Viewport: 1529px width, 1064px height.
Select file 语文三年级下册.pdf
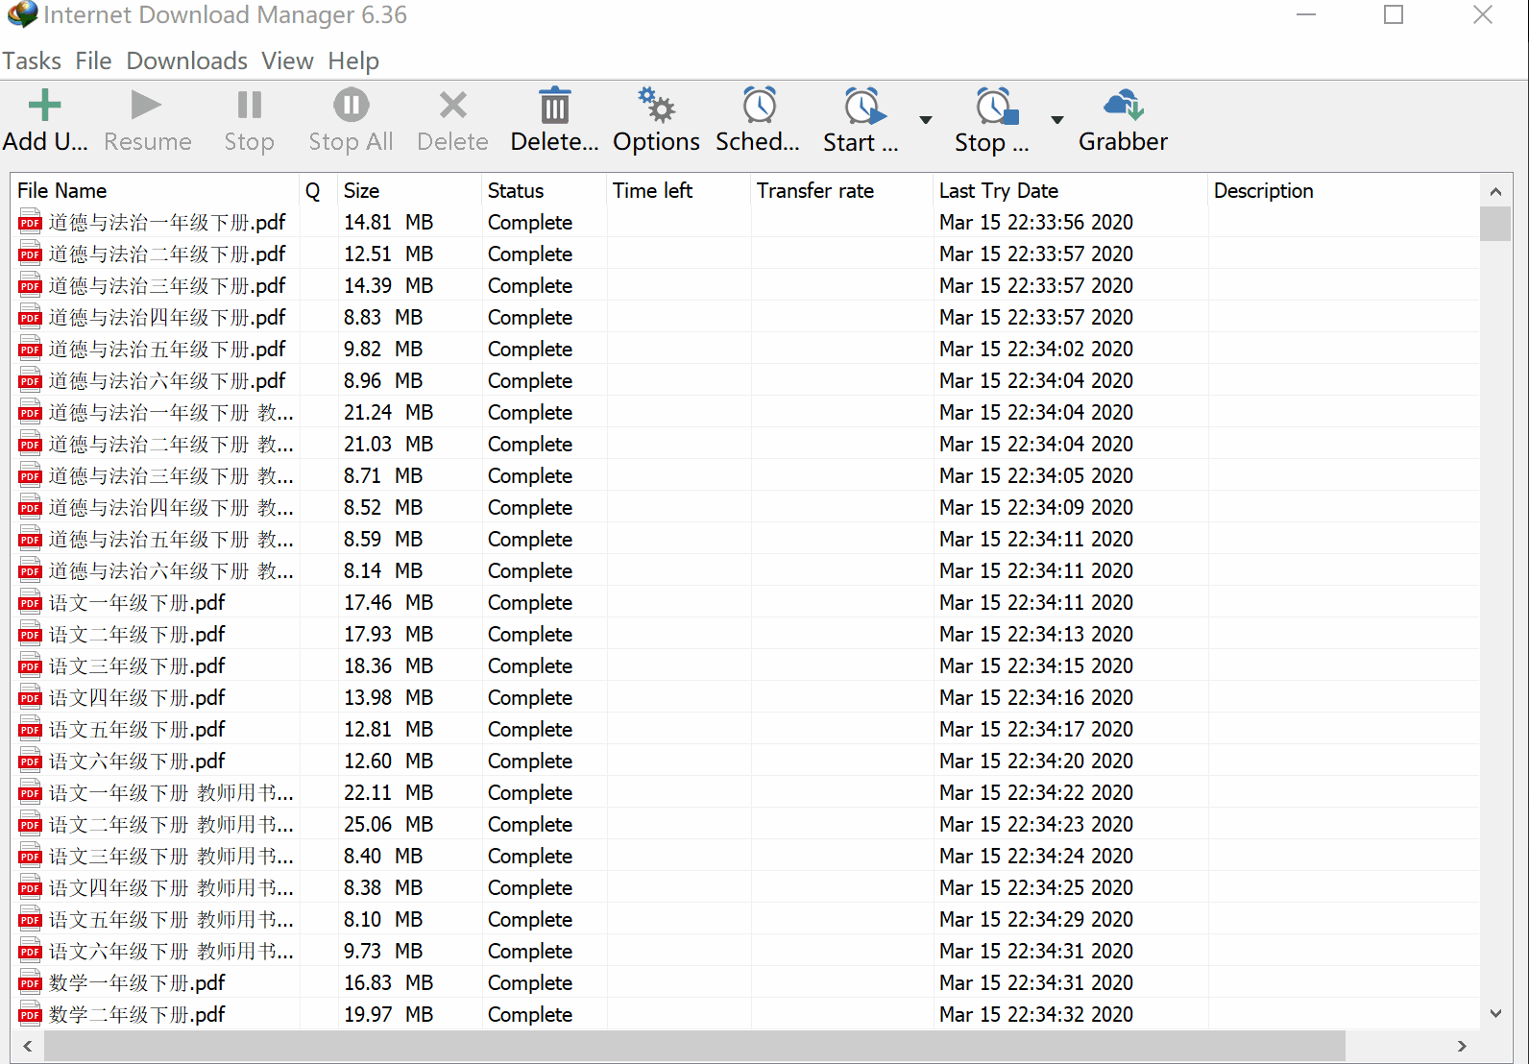coord(136,665)
